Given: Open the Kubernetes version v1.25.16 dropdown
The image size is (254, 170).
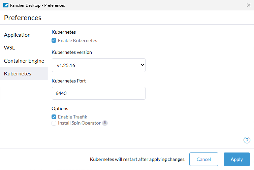Looking at the screenshot, I should [x=98, y=65].
